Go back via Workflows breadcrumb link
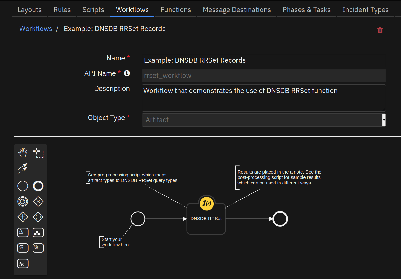Screen dimensions: 401x279 point(36,29)
